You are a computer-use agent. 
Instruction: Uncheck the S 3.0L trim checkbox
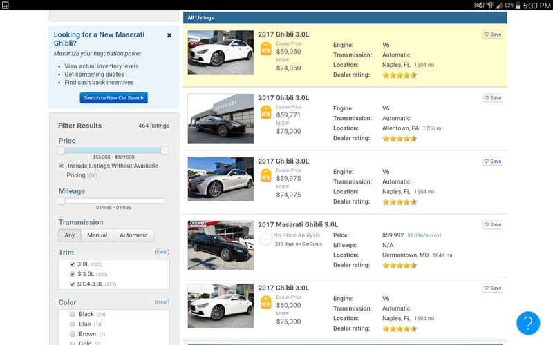[x=73, y=274]
